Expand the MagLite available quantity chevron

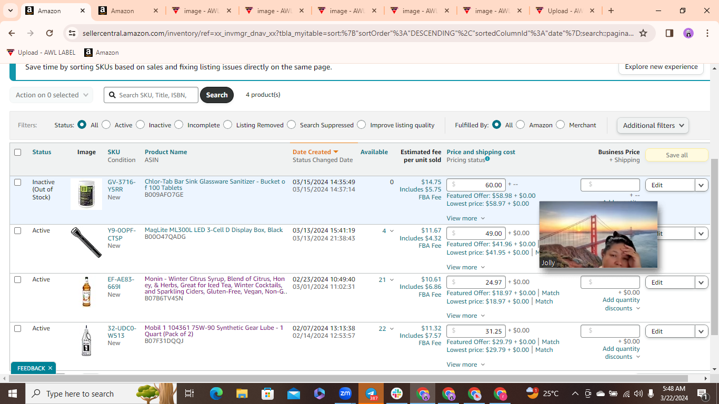pyautogui.click(x=392, y=231)
